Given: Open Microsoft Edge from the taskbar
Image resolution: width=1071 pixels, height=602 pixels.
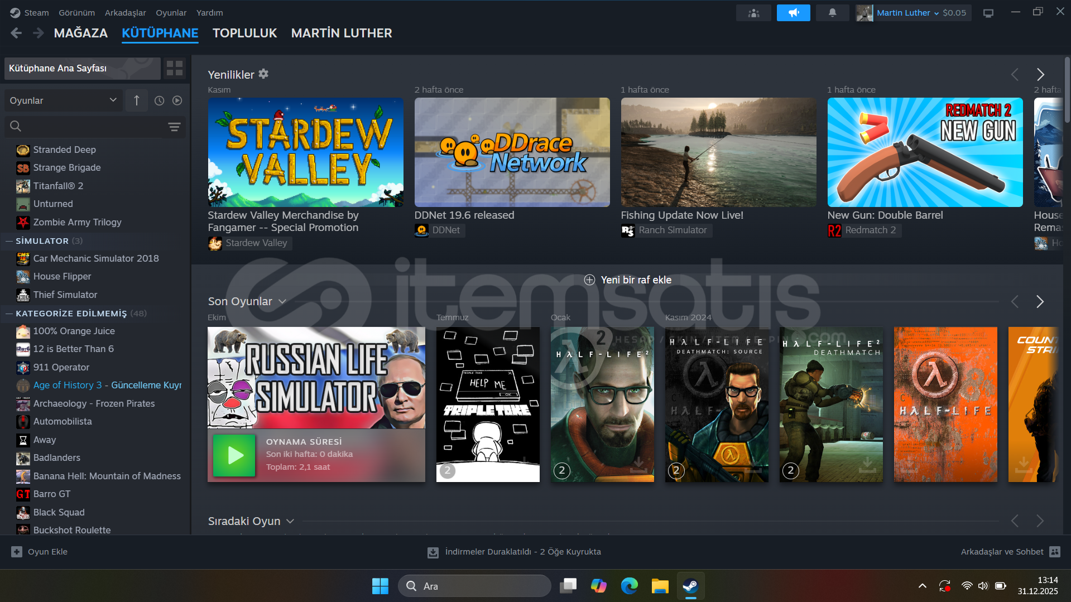Looking at the screenshot, I should pyautogui.click(x=629, y=586).
